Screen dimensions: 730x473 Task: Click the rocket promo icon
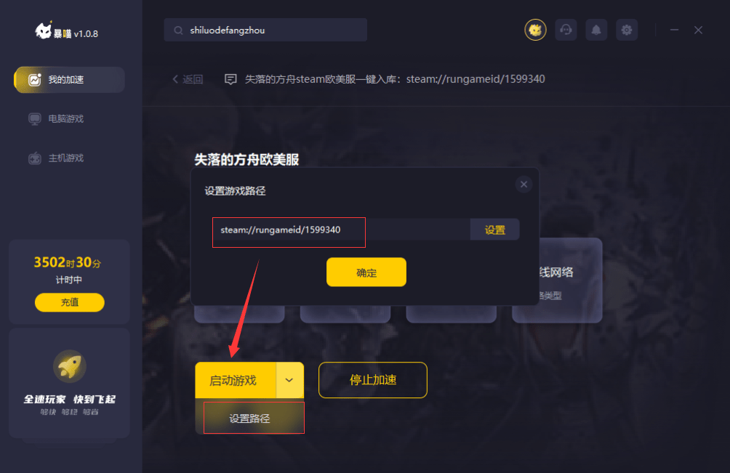[69, 366]
